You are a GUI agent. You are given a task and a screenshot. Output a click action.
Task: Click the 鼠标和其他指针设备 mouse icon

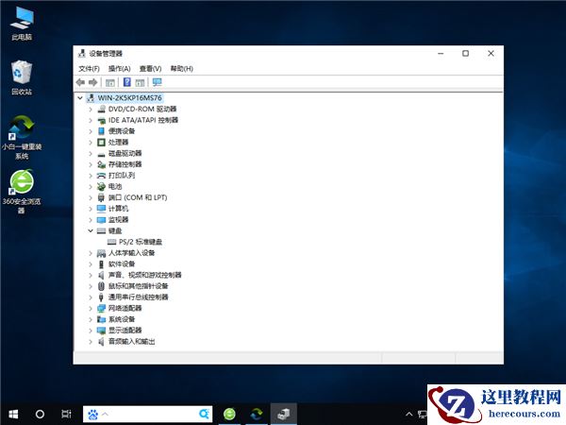click(102, 286)
